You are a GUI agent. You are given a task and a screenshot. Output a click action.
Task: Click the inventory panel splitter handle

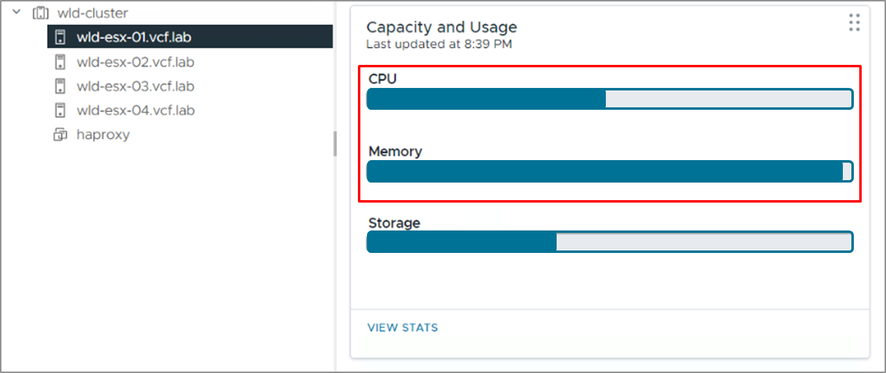click(x=335, y=144)
